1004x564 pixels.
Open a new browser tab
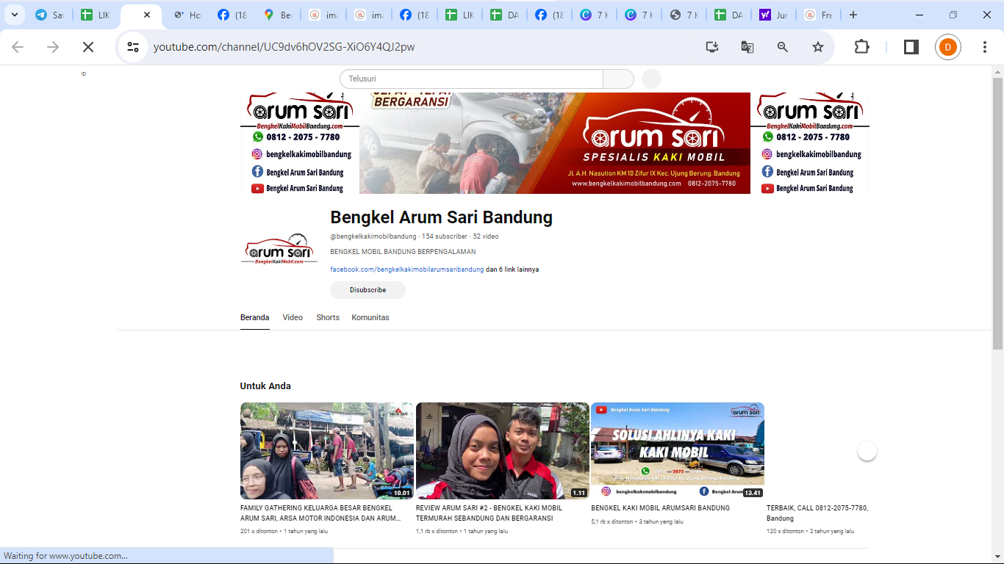click(x=853, y=15)
